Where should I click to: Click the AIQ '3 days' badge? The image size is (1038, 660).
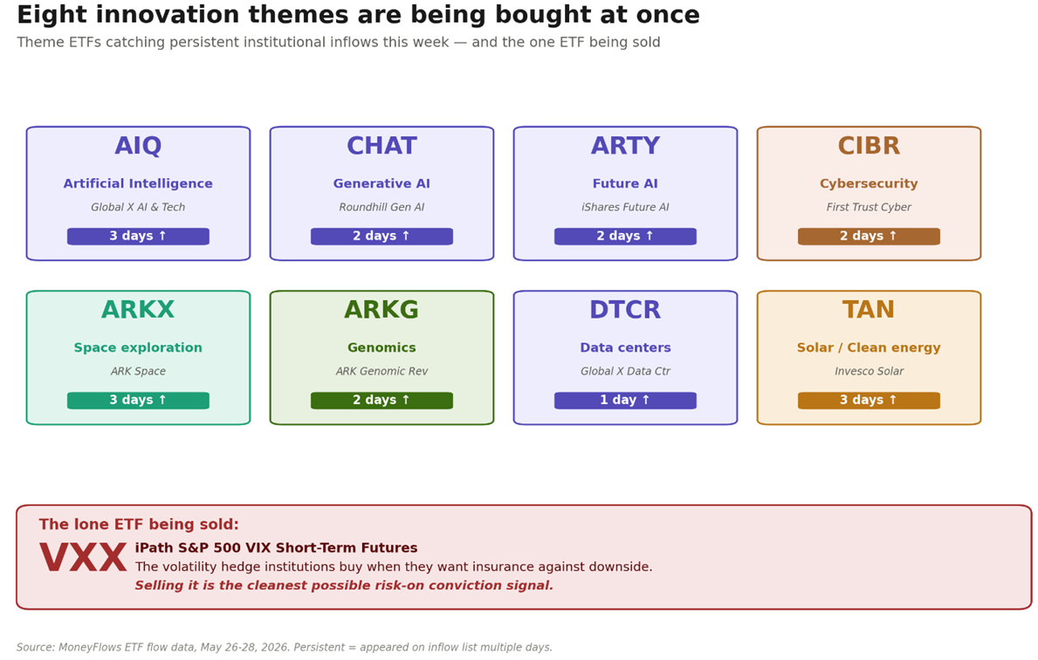(x=138, y=237)
